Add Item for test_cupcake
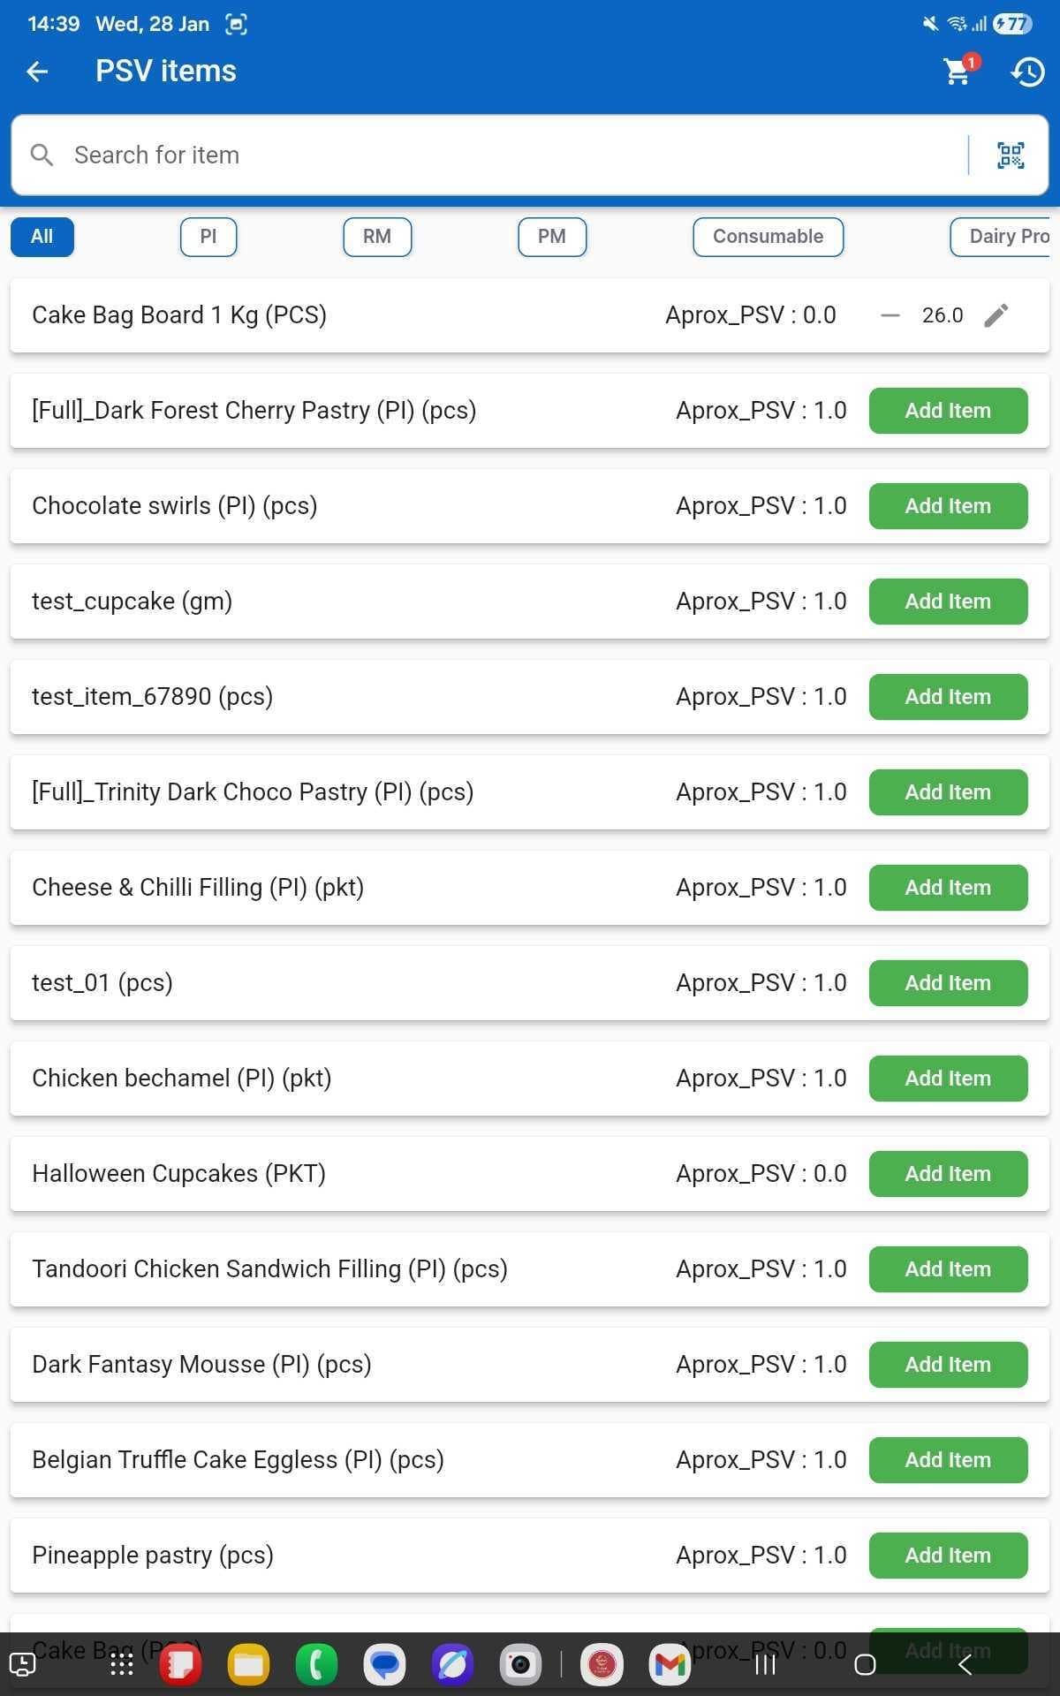The height and width of the screenshot is (1696, 1060). pyautogui.click(x=947, y=601)
